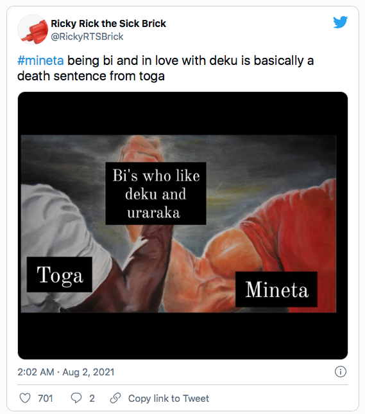
Task: Click the tweet text "death sentence from toga"
Action: coord(91,76)
